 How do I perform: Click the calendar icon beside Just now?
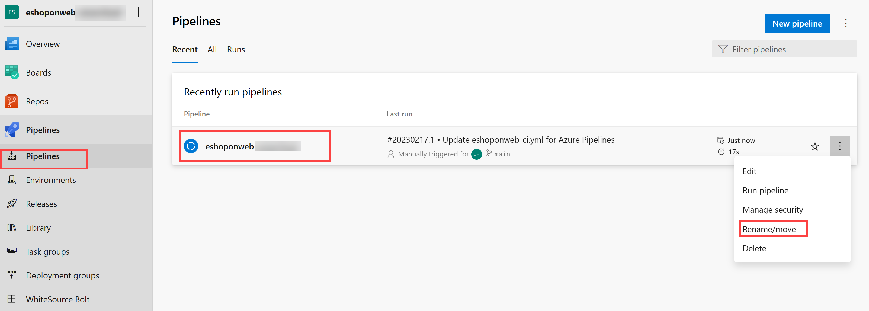(x=721, y=140)
